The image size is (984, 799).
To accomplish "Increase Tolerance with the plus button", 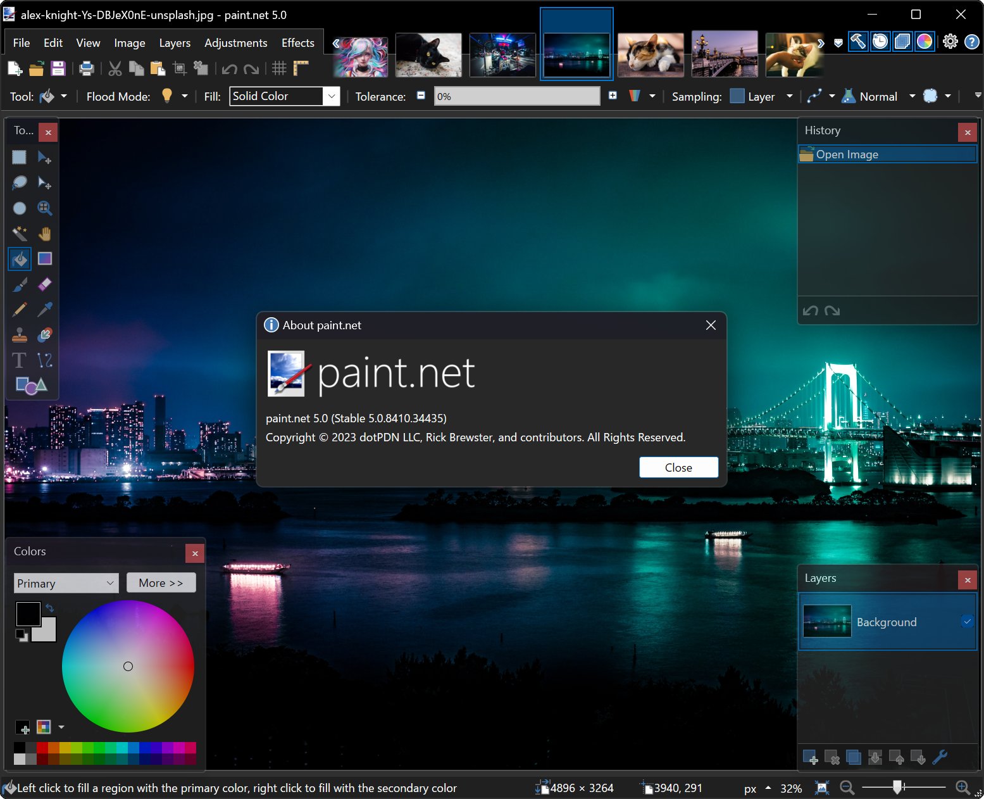I will [612, 96].
